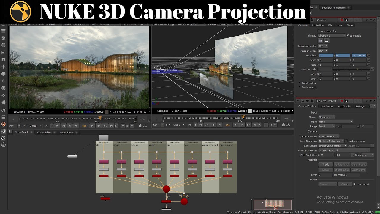Click the translate z value field
Image resolution: width=380 pixels, height=214 pixels.
pyautogui.click(x=359, y=56)
